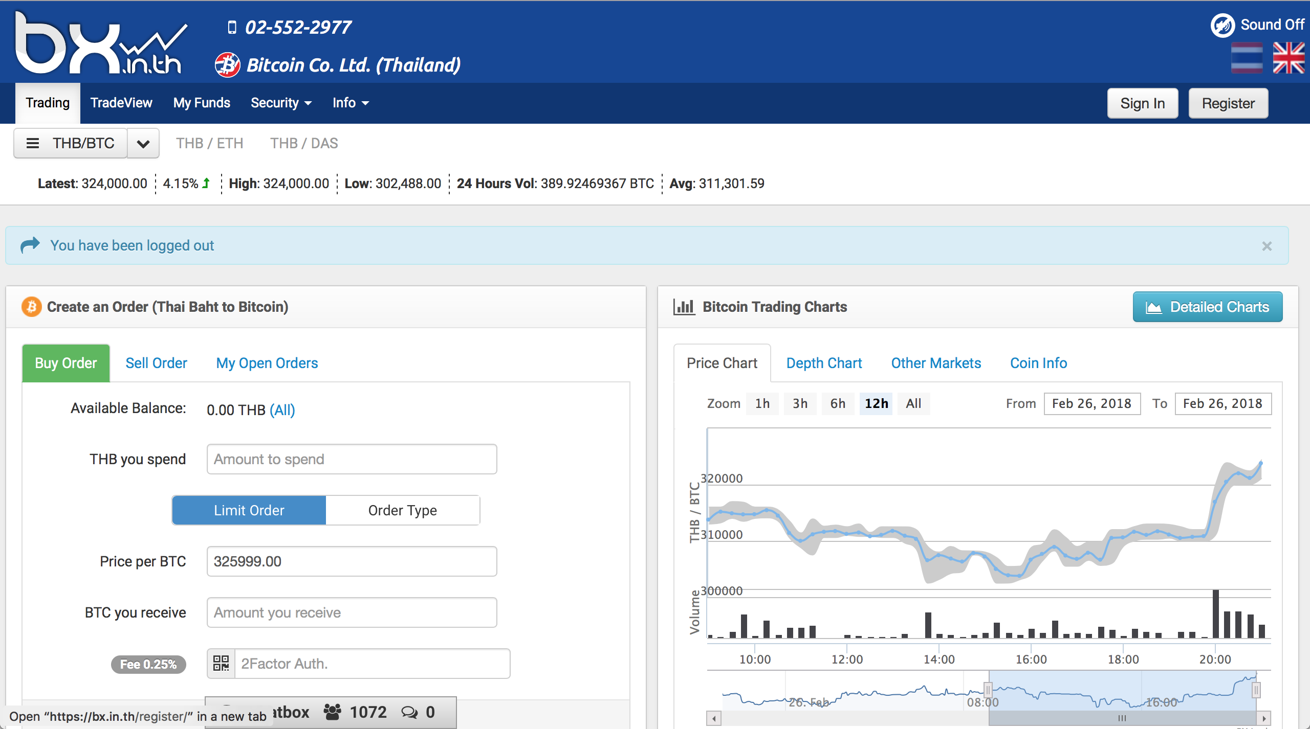Click the chatbox users icon
This screenshot has width=1310, height=729.
[333, 712]
